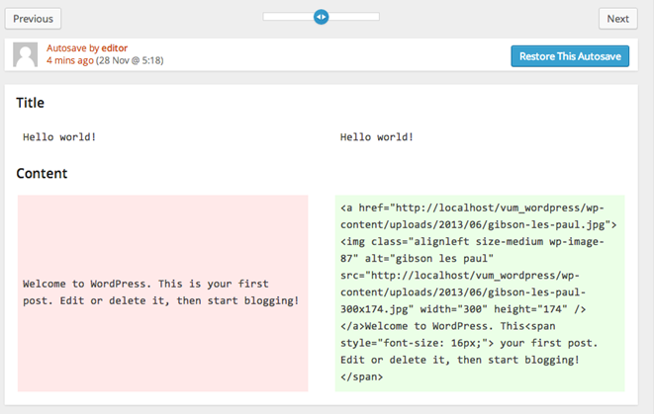Image resolution: width=654 pixels, height=414 pixels.
Task: Select the left 'Hello world!' title text
Action: point(59,137)
